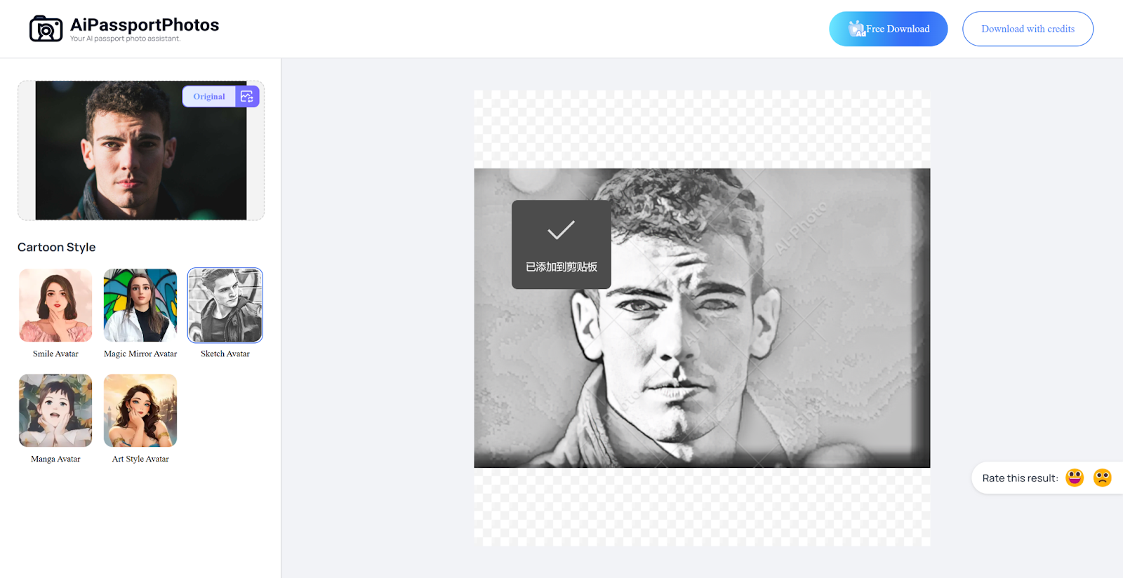Toggle the Original photo view

tap(209, 96)
